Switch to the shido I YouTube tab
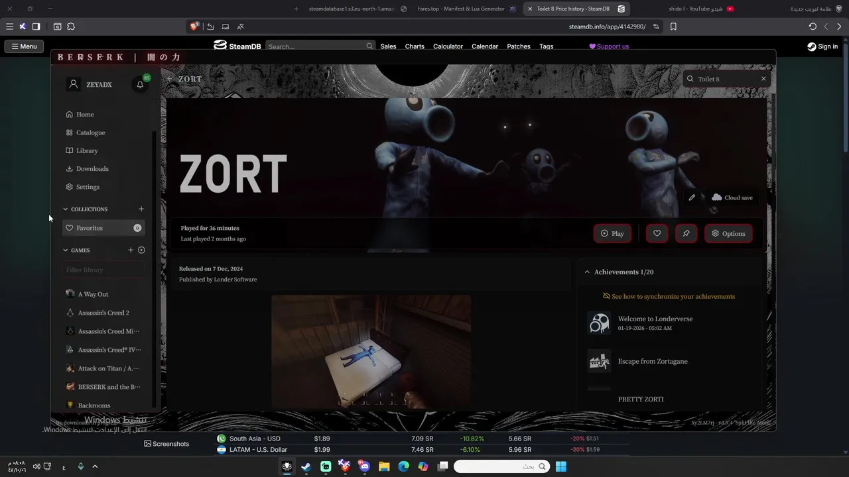 [x=700, y=9]
